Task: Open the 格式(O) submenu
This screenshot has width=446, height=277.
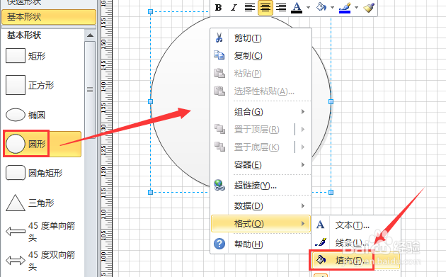Action: 261,224
